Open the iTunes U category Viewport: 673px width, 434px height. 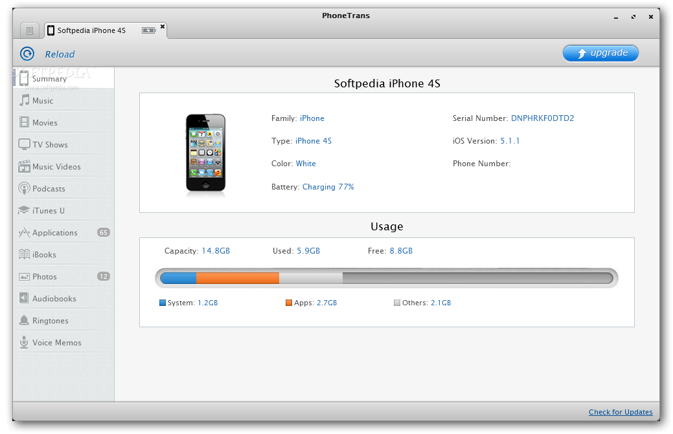(63, 210)
